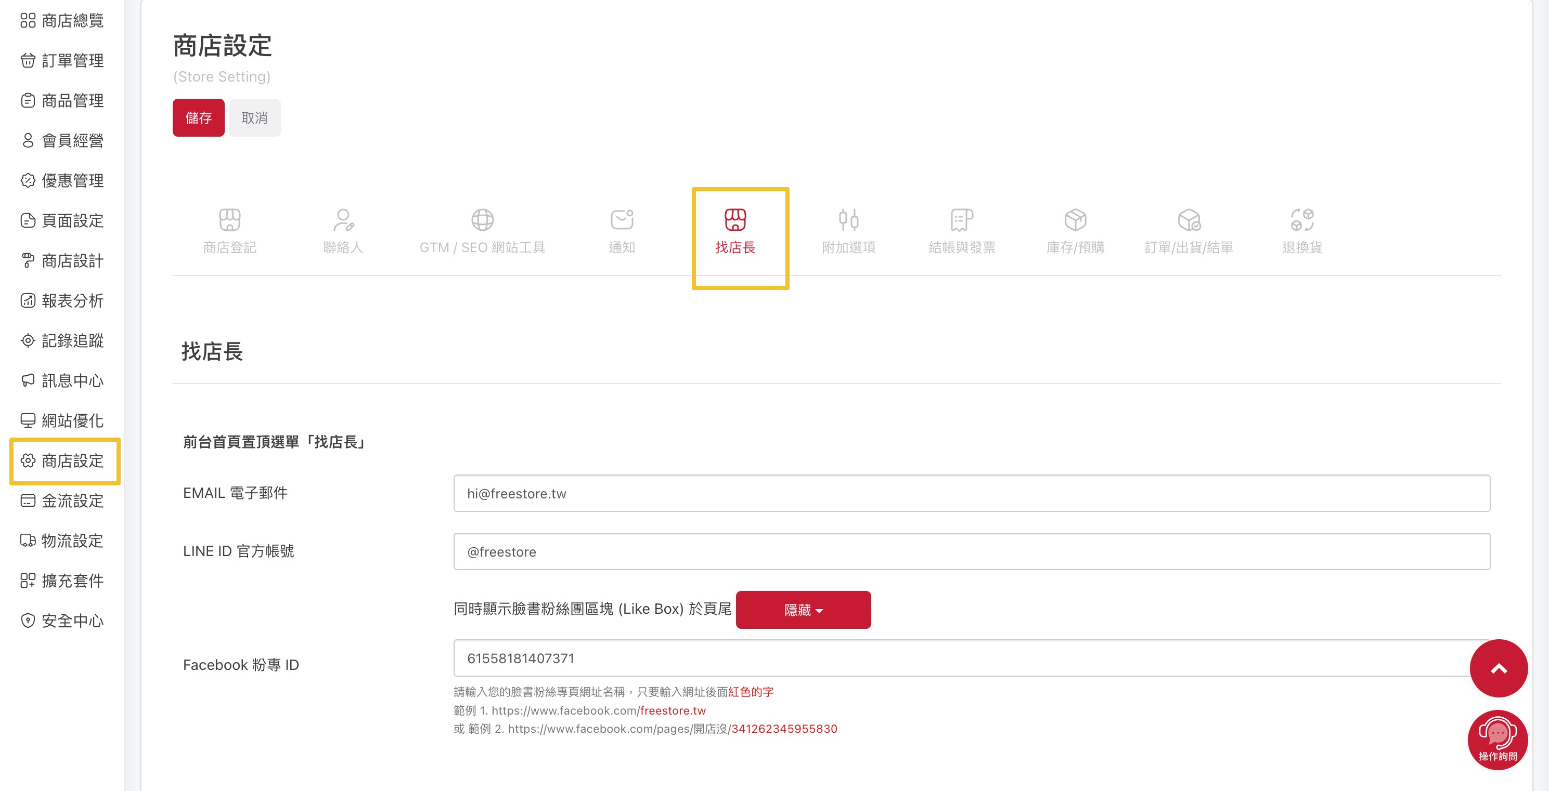This screenshot has width=1549, height=791.
Task: Click the EMAIL 電子郵件 input field
Action: click(972, 493)
